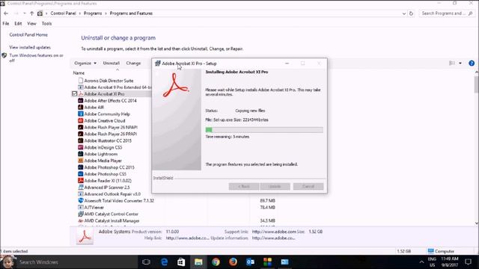
Task: Click the installation progress bar
Action: [264, 130]
